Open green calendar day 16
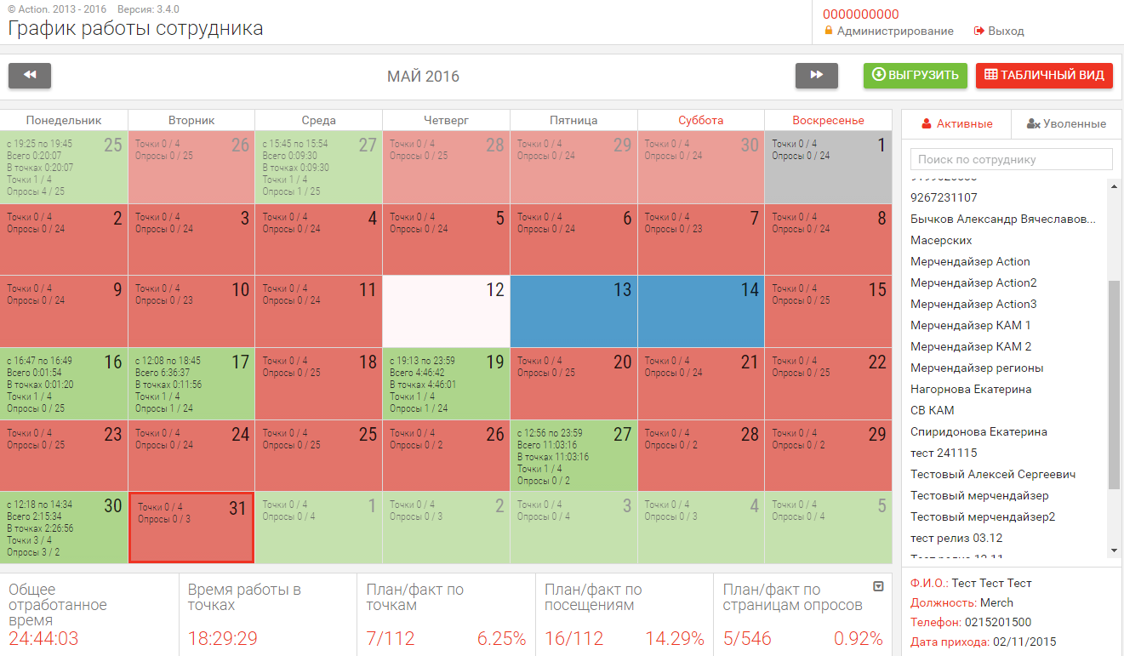The height and width of the screenshot is (656, 1124). (64, 383)
